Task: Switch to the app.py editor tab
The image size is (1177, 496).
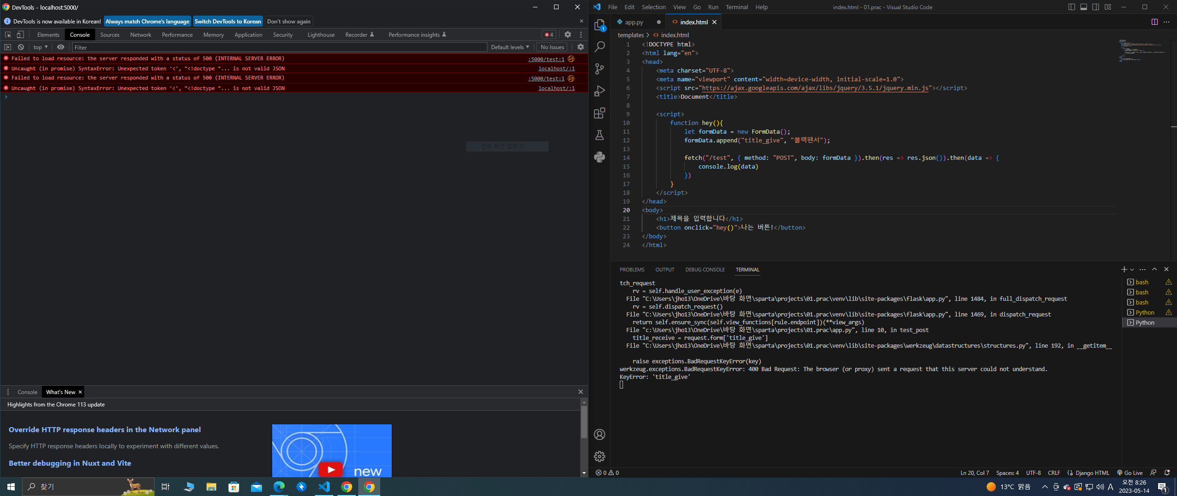Action: click(x=634, y=22)
